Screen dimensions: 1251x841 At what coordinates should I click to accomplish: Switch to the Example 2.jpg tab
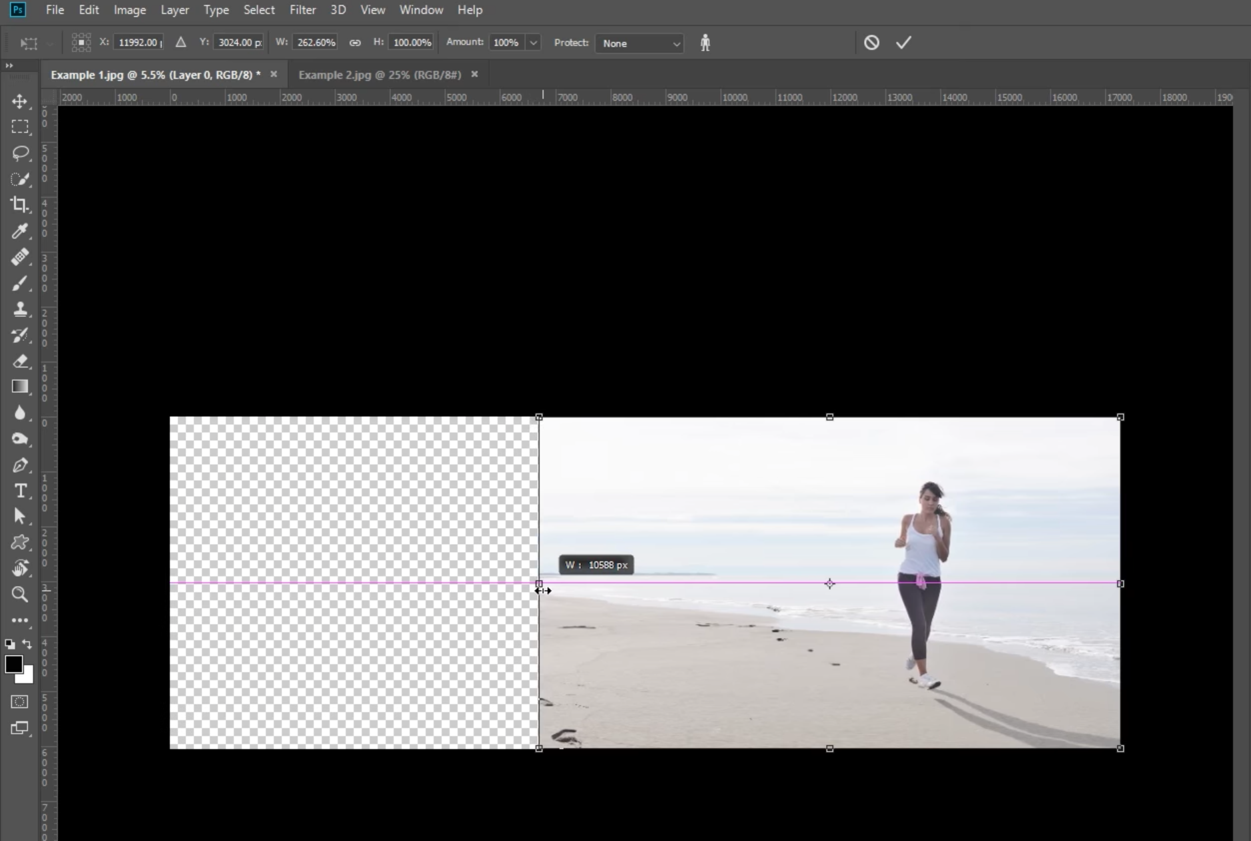[380, 75]
